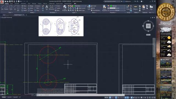Open the lineweight ByLayer dropdown
This screenshot has height=99, width=176.
(117, 8)
